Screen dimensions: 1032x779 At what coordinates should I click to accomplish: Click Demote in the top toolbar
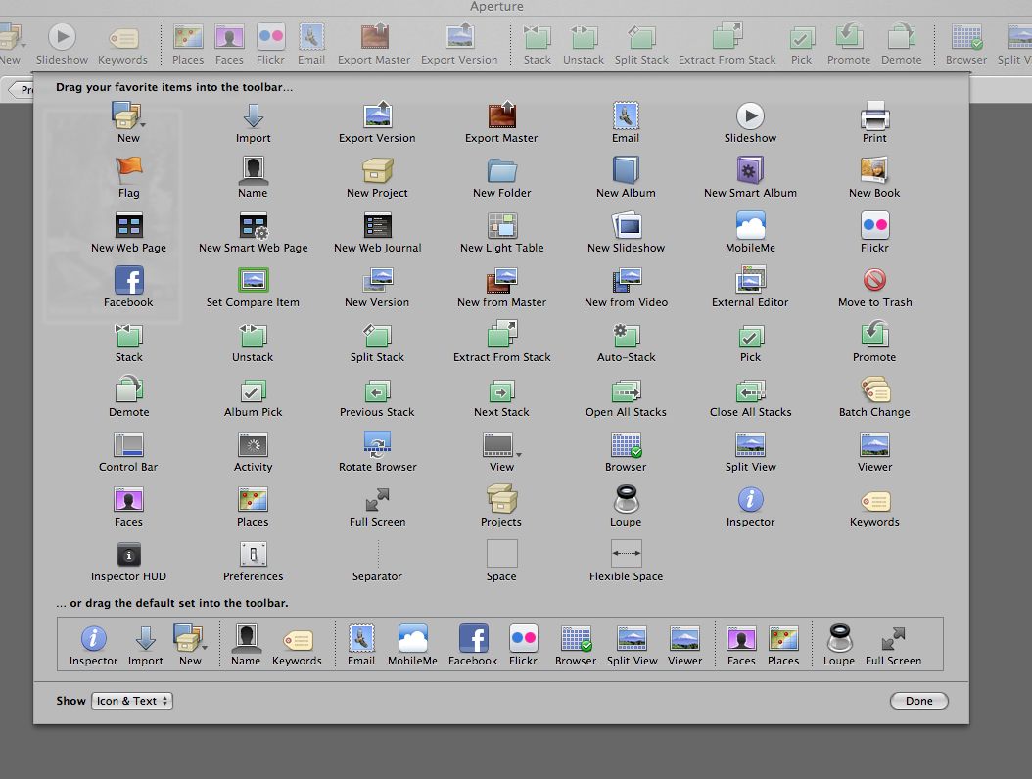click(902, 44)
